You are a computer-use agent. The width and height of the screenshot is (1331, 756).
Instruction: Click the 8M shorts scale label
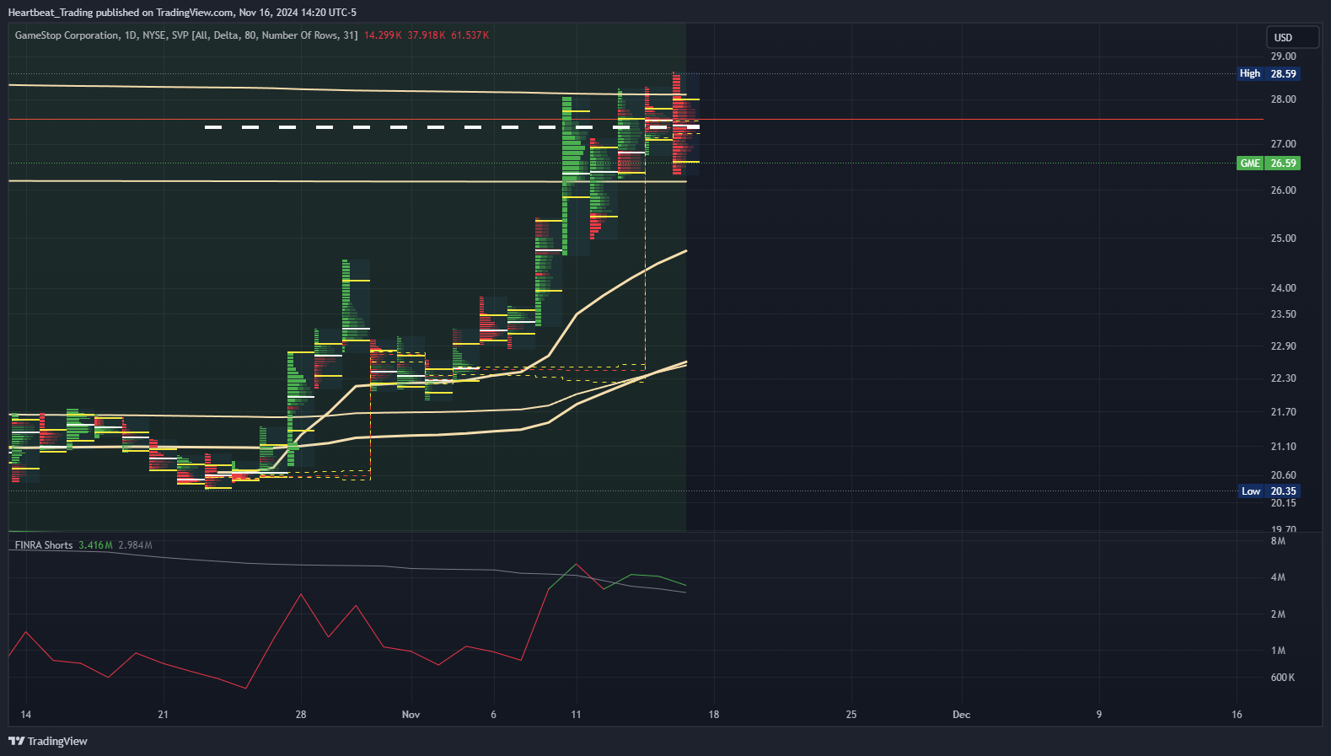click(1278, 541)
